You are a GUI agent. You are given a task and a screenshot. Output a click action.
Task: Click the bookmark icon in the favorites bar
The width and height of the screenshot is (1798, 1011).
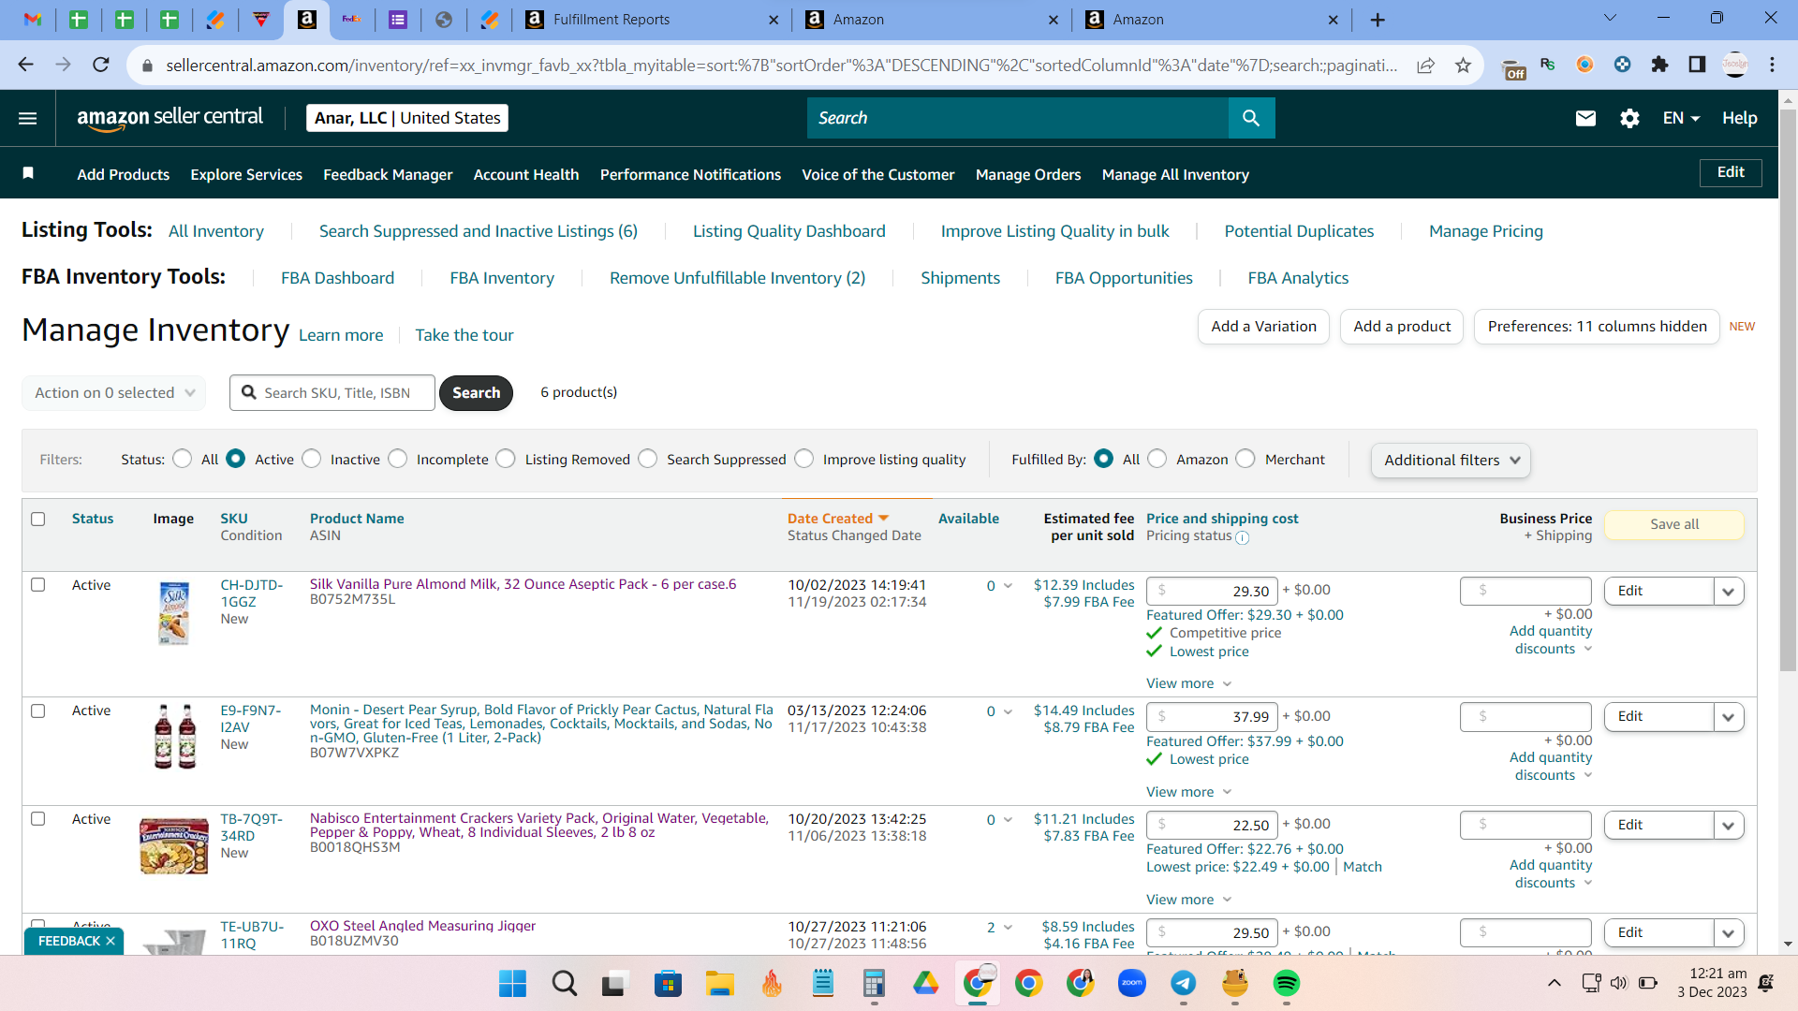tap(28, 173)
